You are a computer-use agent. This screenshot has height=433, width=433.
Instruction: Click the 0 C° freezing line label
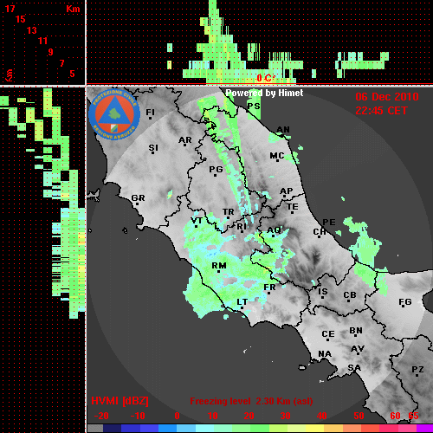(x=265, y=78)
